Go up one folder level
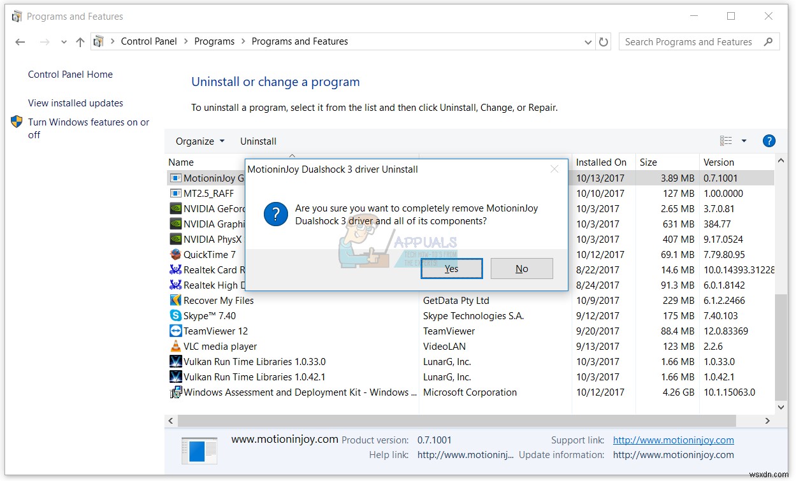796x481 pixels. [x=80, y=42]
